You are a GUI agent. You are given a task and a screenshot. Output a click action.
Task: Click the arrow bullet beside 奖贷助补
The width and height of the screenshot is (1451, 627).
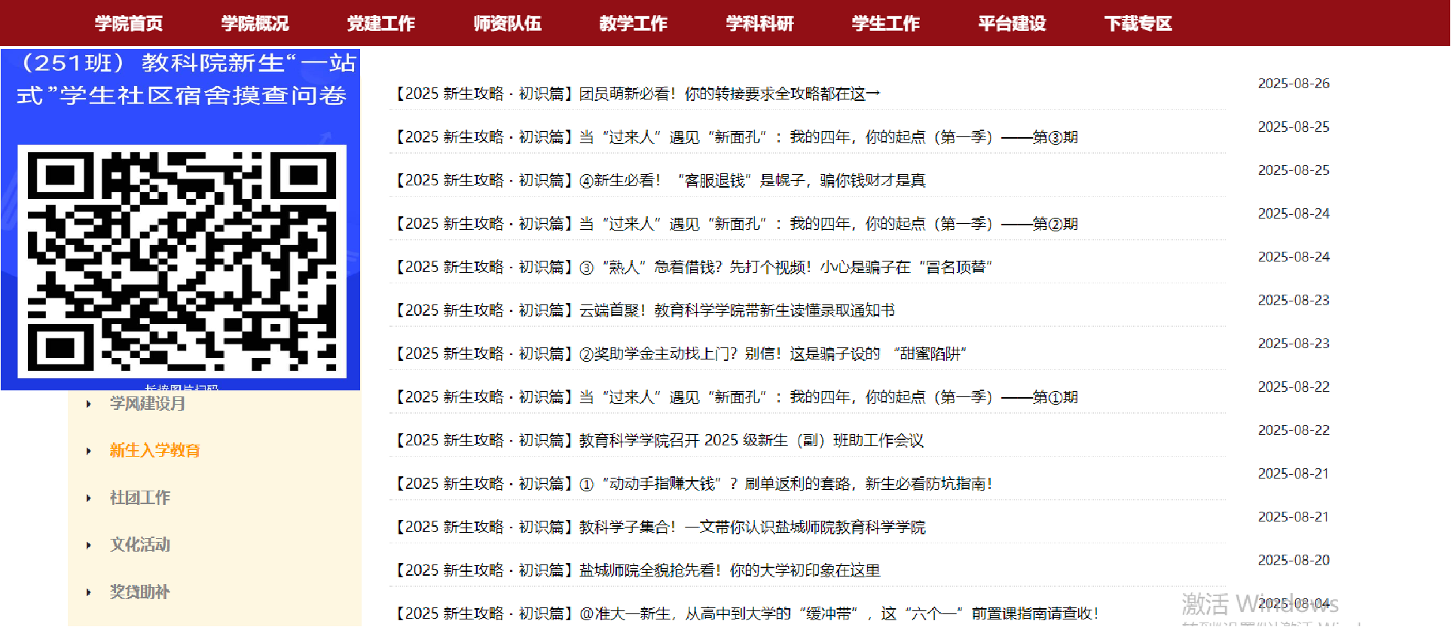(x=89, y=592)
